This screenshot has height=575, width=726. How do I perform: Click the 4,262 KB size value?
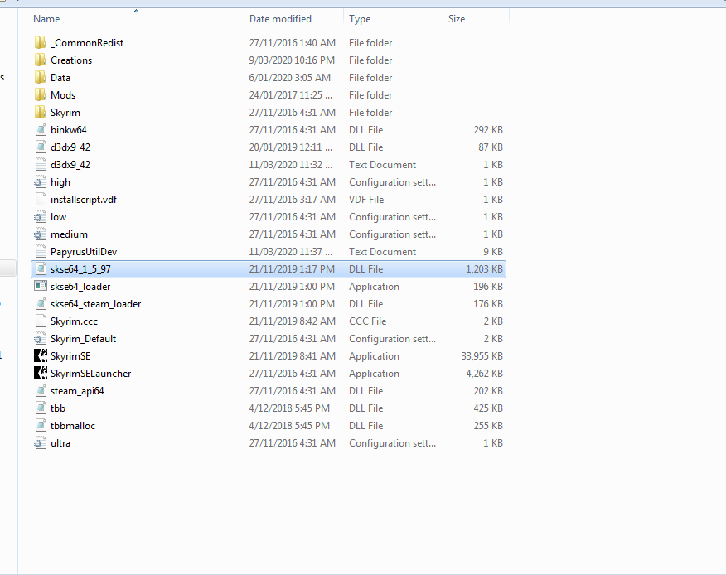click(x=484, y=374)
